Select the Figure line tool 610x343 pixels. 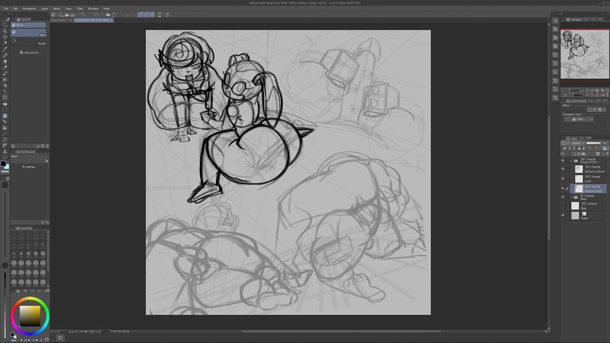coord(5,134)
